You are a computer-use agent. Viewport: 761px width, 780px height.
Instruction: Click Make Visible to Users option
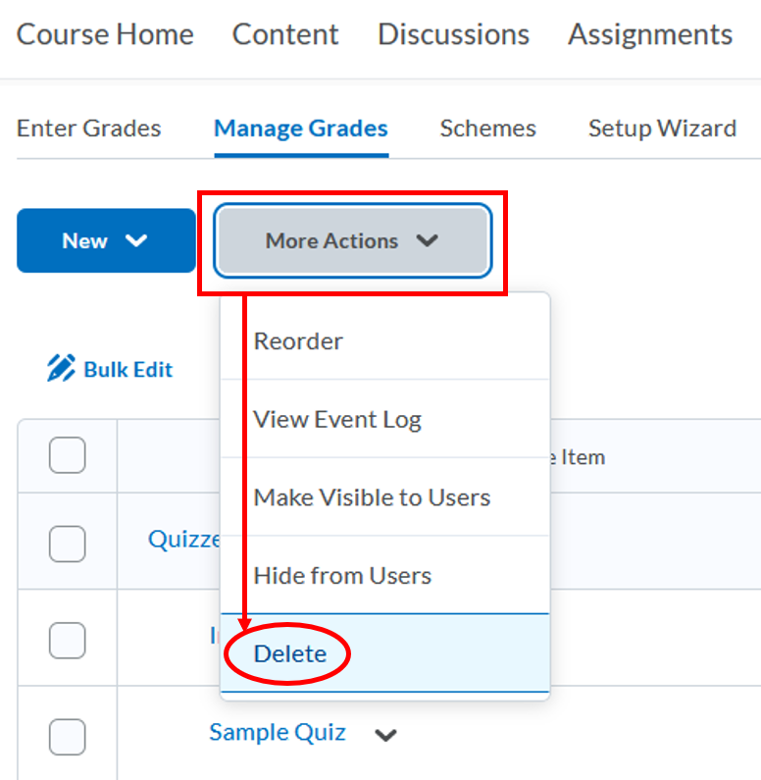372,497
